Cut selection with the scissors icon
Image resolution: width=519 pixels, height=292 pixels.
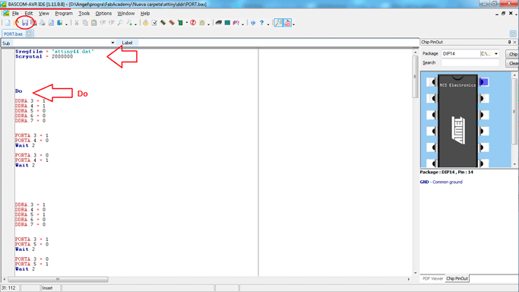(x=77, y=23)
